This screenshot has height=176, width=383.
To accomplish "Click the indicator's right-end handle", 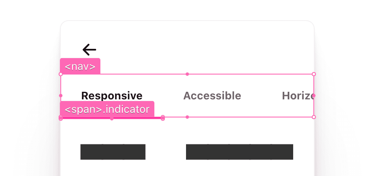I will (x=163, y=119).
